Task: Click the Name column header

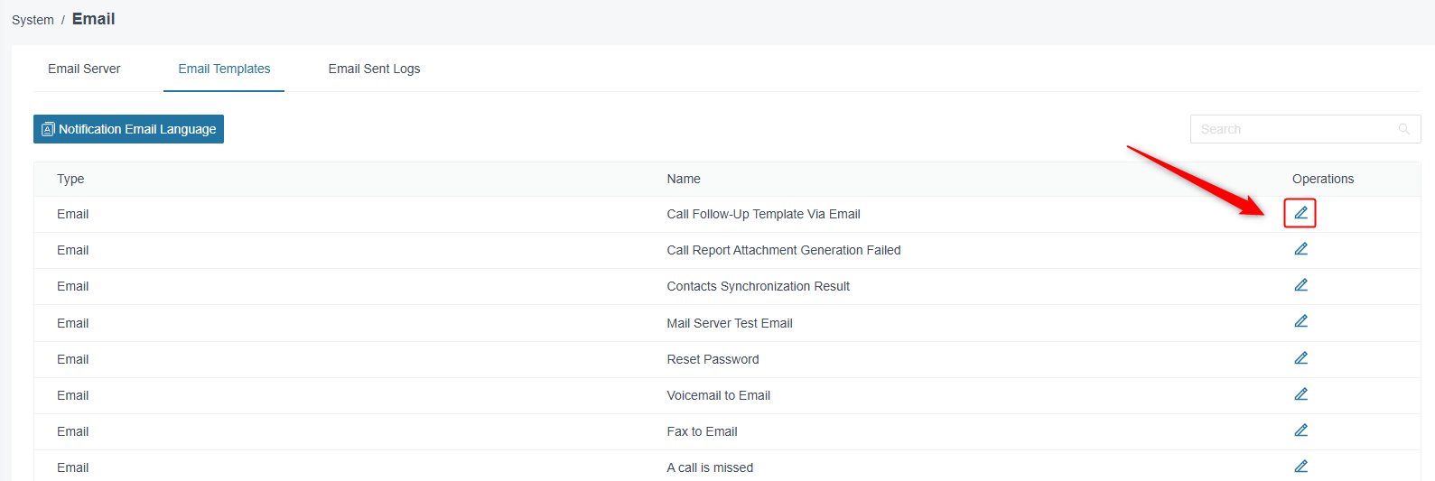Action: point(684,179)
